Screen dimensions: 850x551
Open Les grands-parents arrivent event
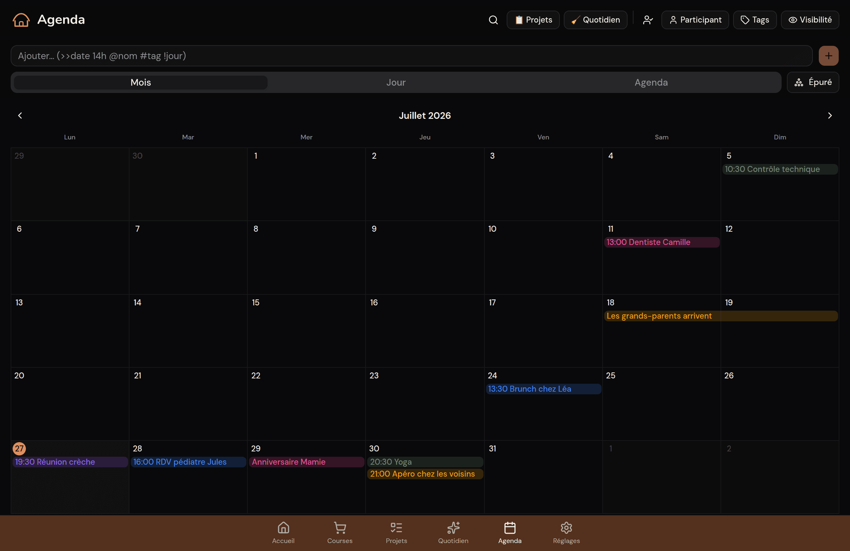pos(721,316)
